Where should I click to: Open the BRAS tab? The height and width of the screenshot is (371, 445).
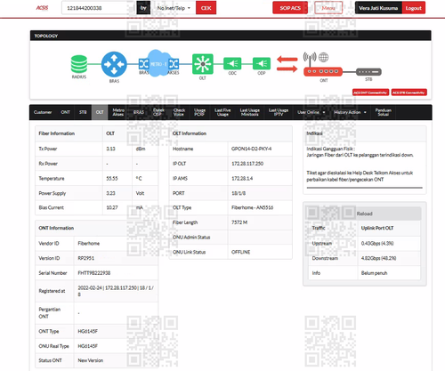click(x=139, y=112)
